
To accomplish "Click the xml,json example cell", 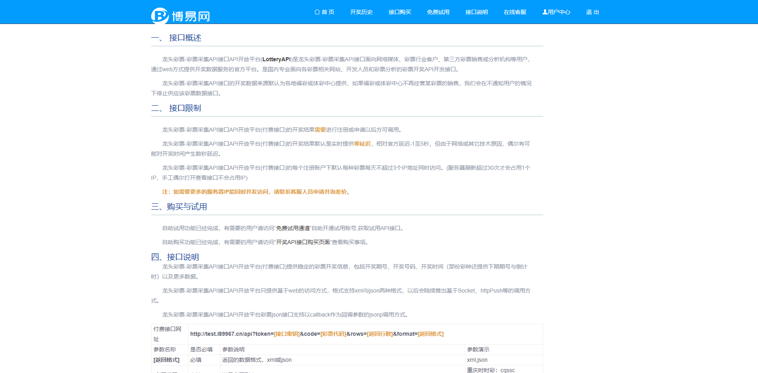I will (504, 360).
